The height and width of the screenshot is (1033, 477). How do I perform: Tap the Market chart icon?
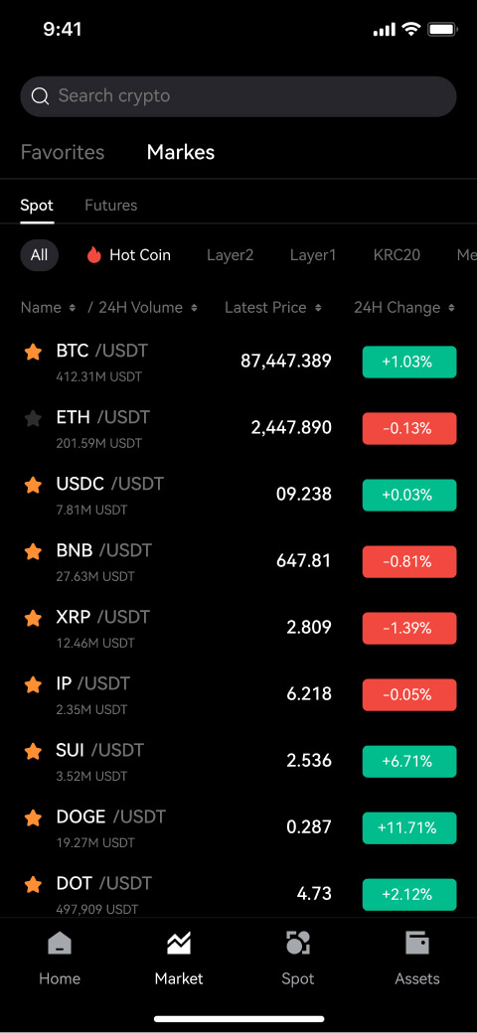(x=179, y=944)
